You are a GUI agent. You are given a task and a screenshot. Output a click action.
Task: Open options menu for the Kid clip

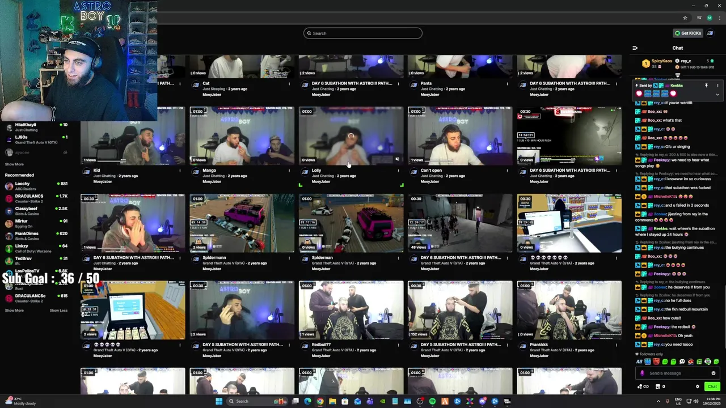180,171
